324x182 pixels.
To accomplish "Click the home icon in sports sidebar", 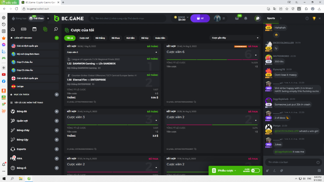I will pos(13,29).
